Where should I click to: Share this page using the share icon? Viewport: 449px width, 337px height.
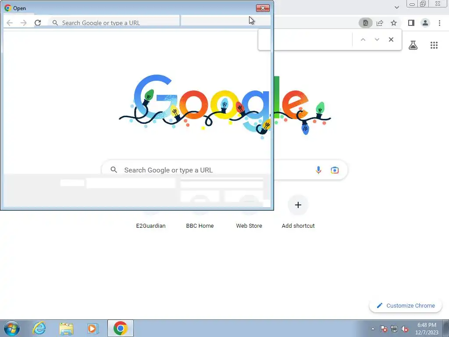point(380,23)
